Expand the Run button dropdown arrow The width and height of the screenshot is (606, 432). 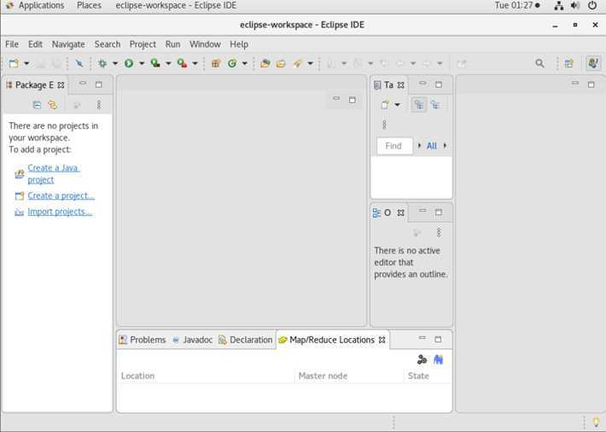(142, 63)
